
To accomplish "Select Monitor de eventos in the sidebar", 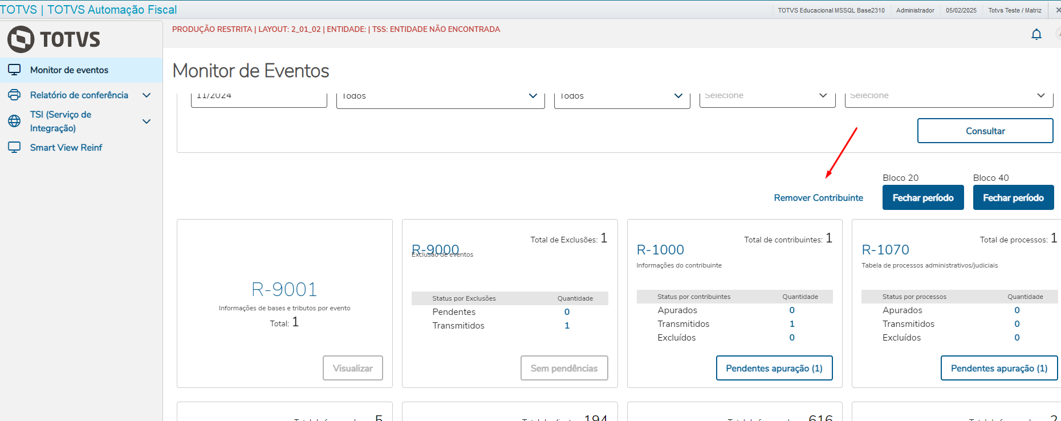I will tap(81, 70).
